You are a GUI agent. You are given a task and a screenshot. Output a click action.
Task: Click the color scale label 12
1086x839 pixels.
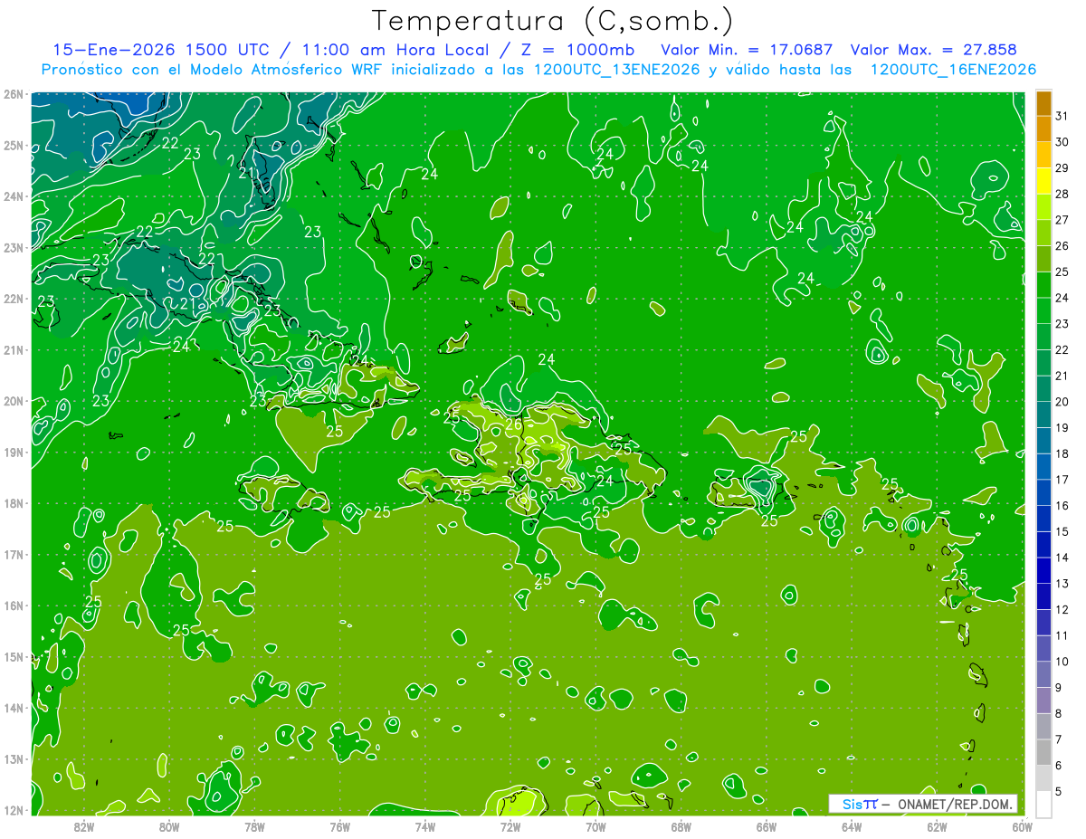pyautogui.click(x=1062, y=609)
